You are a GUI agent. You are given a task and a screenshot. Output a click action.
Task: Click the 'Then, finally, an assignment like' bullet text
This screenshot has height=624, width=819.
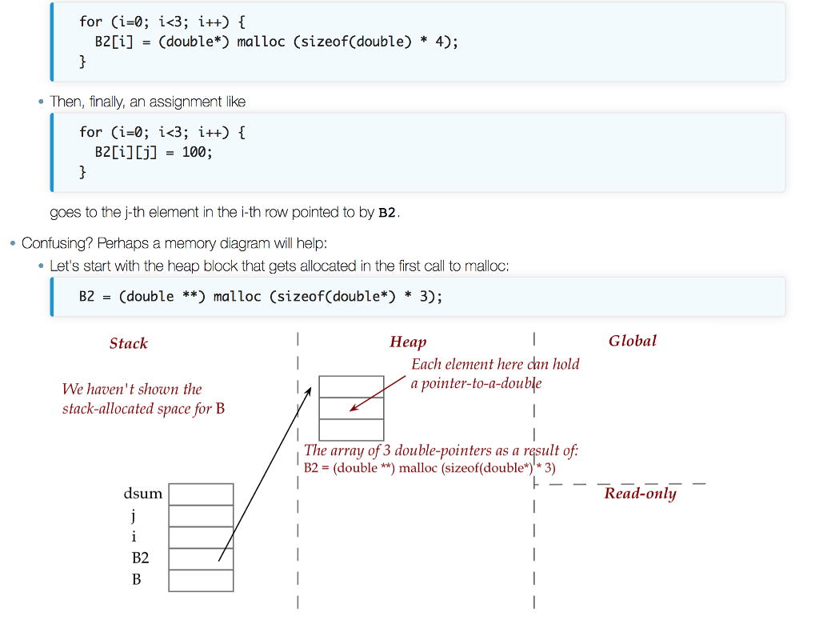coord(147,102)
